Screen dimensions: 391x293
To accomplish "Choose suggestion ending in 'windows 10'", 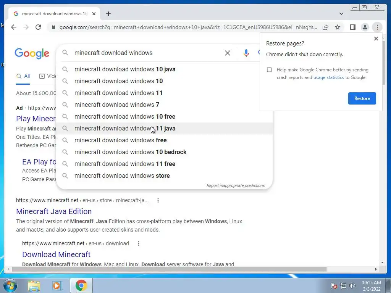I will tap(165, 81).
